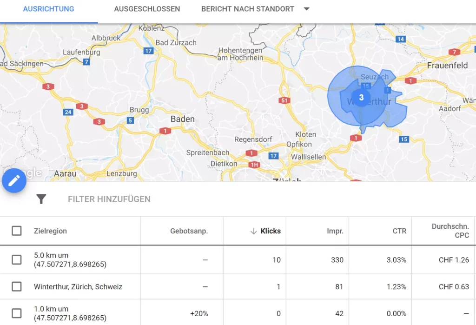Click the CHF 1.26 CPC value
The height and width of the screenshot is (325, 476).
[454, 260]
